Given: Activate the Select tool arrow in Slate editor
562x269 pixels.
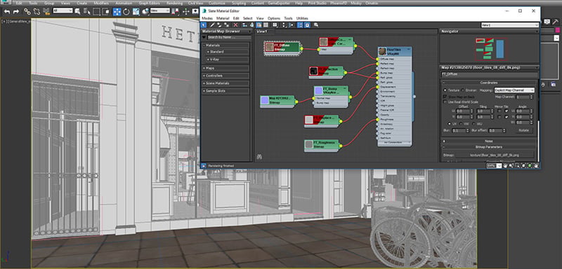Looking at the screenshot, I should coord(204,25).
